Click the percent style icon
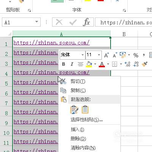This screenshot has height=152, width=152. pyautogui.click(x=136, y=55)
